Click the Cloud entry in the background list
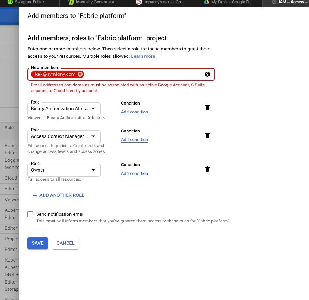309x300 pixels. point(11,178)
